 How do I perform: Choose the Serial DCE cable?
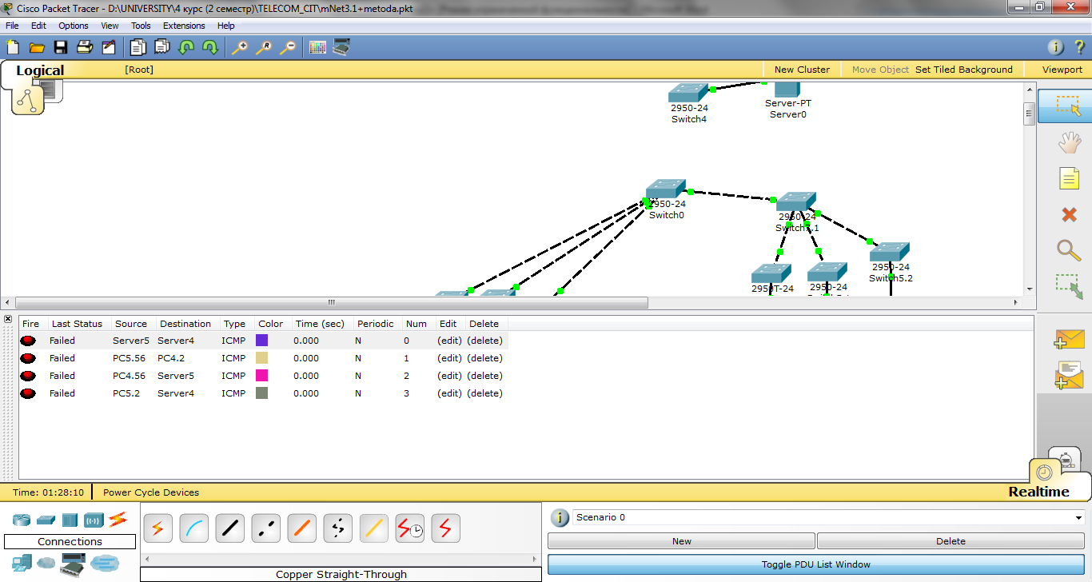409,528
